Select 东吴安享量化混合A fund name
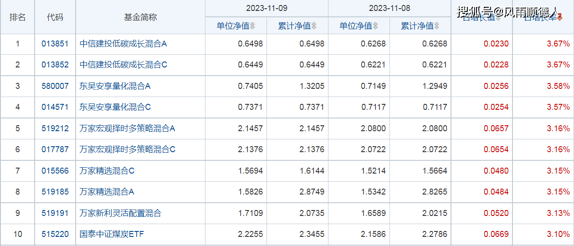Viewport: 574px width, 246px height. click(x=115, y=86)
